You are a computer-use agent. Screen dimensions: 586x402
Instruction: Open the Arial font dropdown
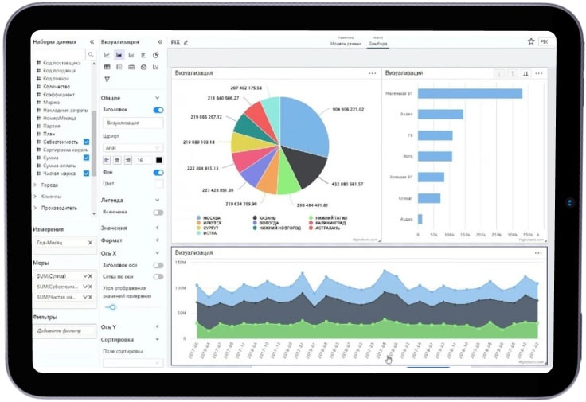[132, 148]
